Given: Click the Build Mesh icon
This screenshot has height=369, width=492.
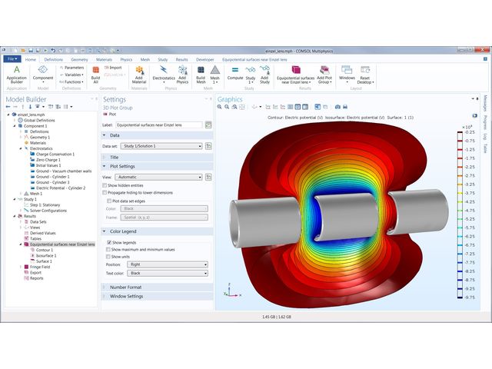Looking at the screenshot, I should point(201,74).
